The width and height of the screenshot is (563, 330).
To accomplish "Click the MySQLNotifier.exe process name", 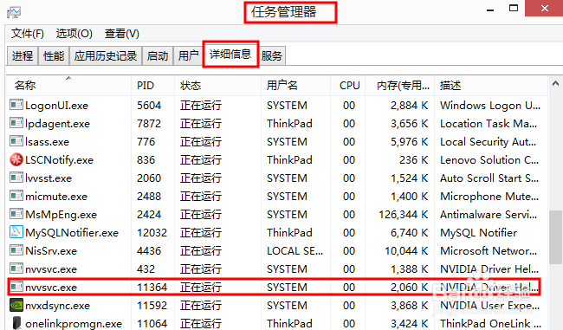I will tap(72, 233).
